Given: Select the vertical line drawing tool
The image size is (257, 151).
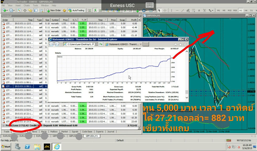Looking at the screenshot, I should coord(172,10).
